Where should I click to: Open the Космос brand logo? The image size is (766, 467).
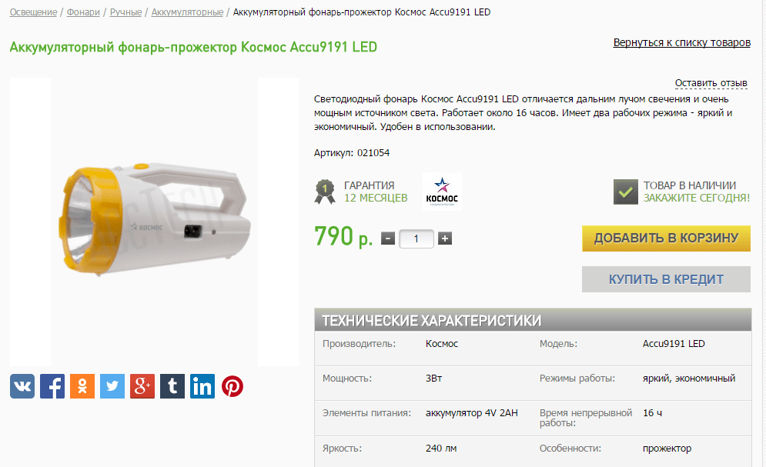point(442,192)
